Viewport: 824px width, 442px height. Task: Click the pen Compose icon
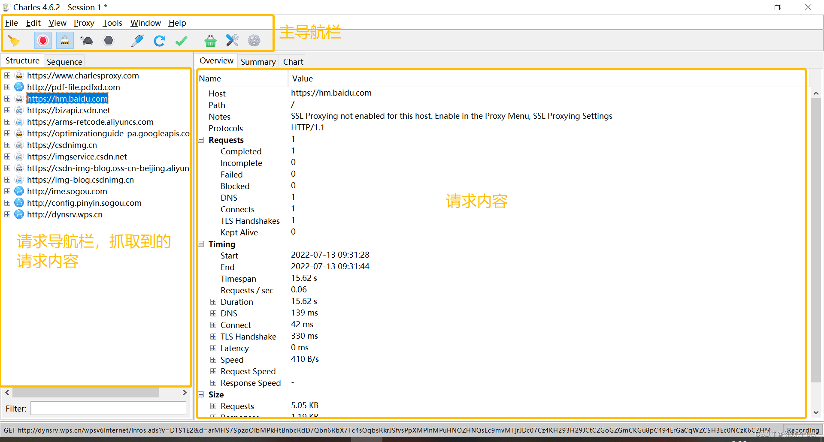click(x=137, y=41)
